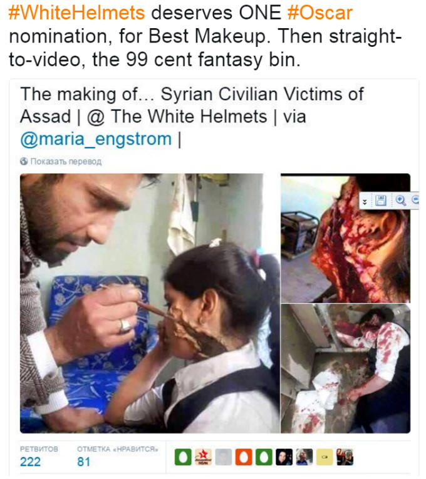Screen dimensions: 426x479
Task: Open the bottom right stained floor photo
Action: click(x=346, y=368)
